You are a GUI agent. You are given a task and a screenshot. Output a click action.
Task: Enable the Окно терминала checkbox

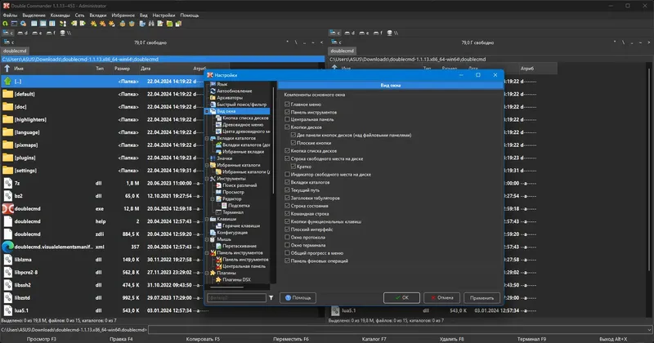[287, 245]
